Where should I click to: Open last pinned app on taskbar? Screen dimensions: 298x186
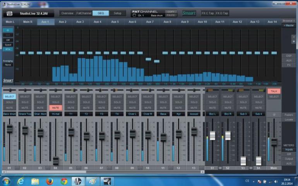coord(107,181)
